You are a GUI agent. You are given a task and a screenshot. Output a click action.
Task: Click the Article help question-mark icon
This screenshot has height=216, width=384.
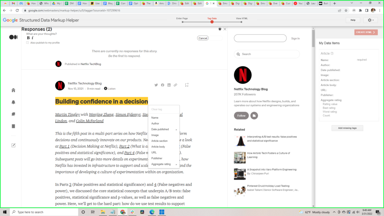pyautogui.click(x=332, y=54)
